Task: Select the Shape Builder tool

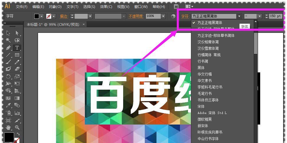Action: (x=8, y=91)
